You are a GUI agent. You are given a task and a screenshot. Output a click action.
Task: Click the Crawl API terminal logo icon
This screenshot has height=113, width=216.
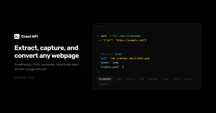17,36
